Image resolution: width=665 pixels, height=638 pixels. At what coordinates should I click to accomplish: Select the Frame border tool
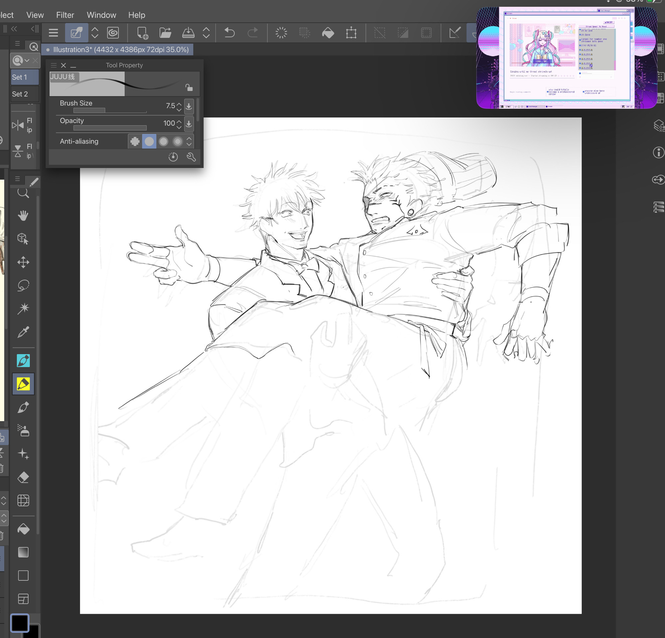coord(23,599)
